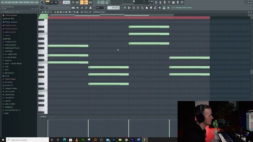Image resolution: width=253 pixels, height=142 pixels.
Task: Select the piano roll Draw pencil tool
Action: 55,12
